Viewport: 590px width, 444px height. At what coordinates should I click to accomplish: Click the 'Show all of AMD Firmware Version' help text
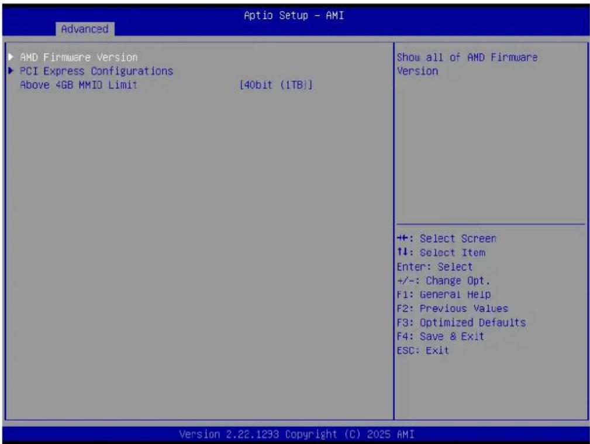pos(467,64)
